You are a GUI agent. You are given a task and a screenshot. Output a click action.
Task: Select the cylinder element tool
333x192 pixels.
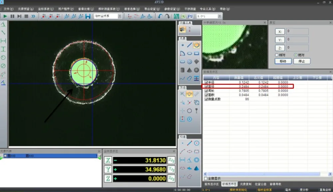(x=182, y=70)
